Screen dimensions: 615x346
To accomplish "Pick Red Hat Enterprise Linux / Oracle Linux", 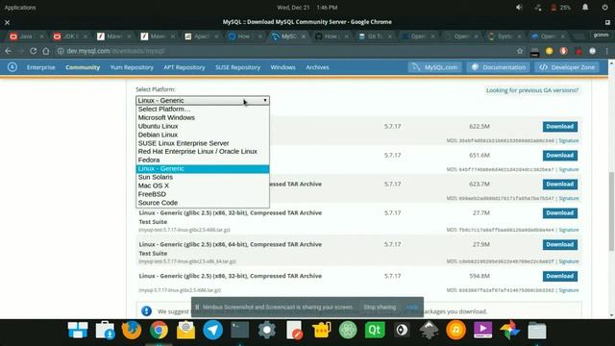I will click(x=203, y=152).
